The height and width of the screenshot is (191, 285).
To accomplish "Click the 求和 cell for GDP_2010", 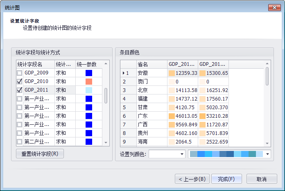I will [x=65, y=81].
